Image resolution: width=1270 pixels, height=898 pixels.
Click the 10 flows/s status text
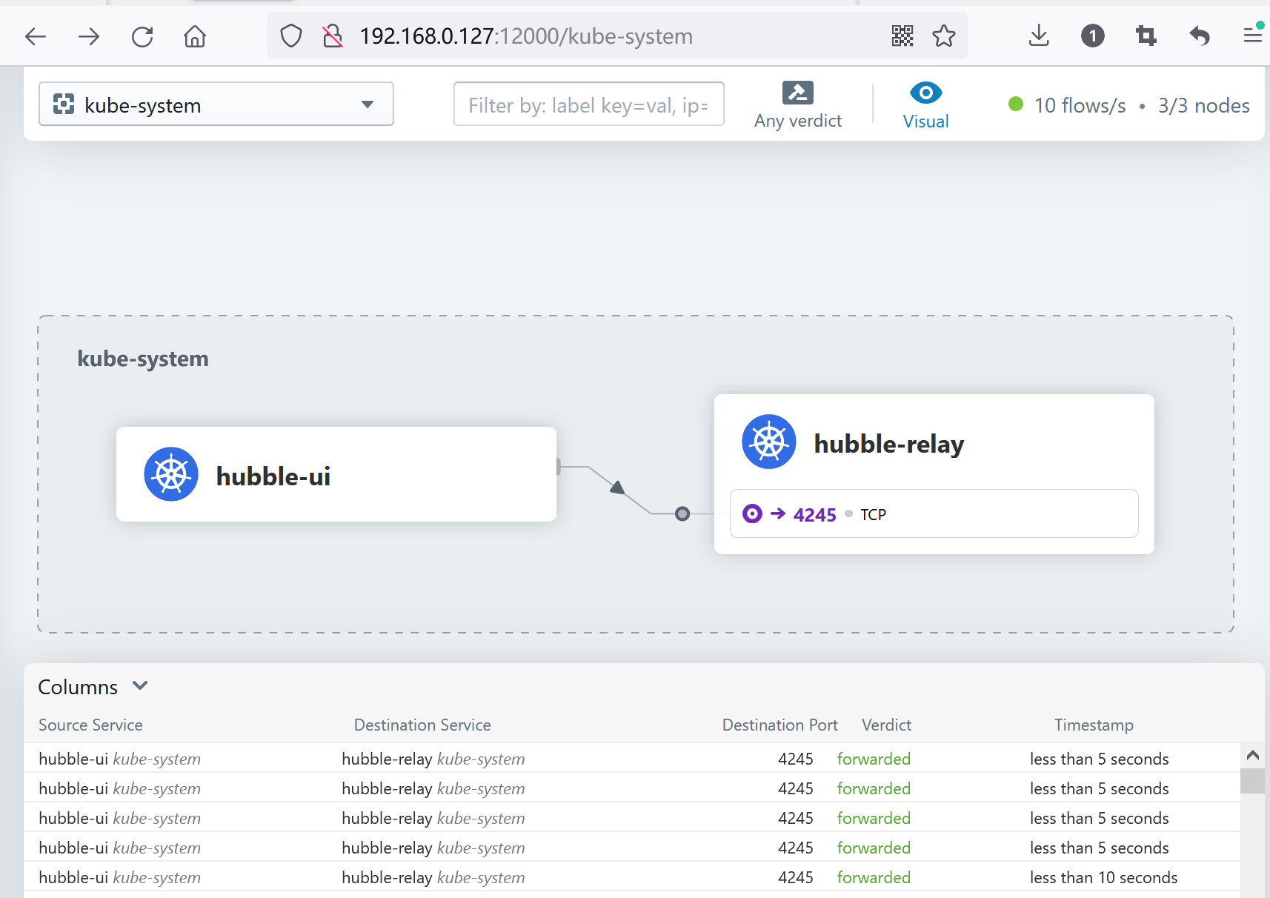[x=1080, y=105]
